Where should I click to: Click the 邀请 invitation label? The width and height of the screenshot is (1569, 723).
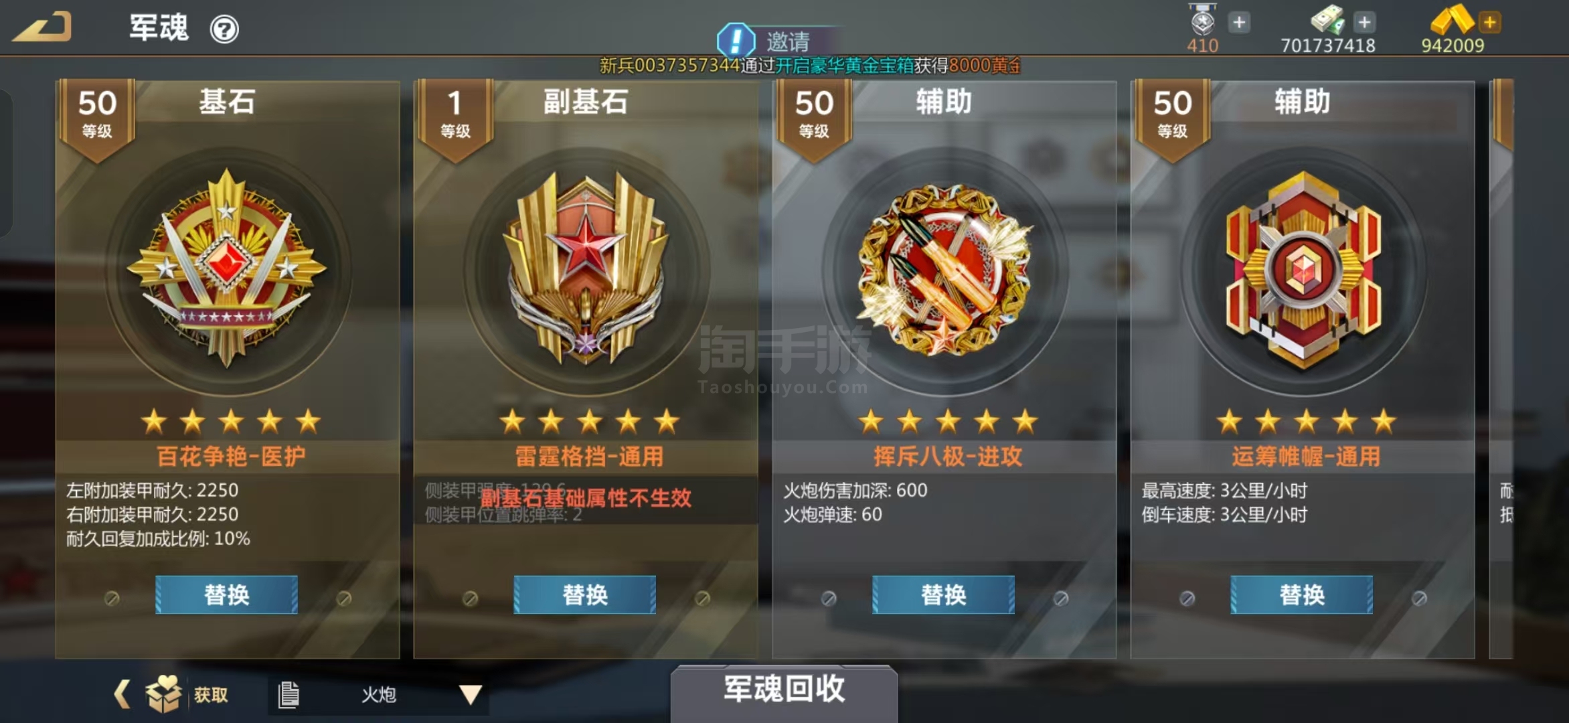(788, 42)
